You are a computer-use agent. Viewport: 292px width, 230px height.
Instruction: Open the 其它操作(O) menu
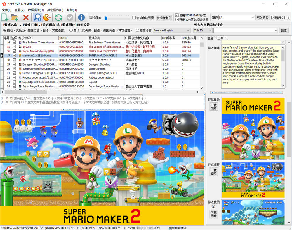point(55,10)
